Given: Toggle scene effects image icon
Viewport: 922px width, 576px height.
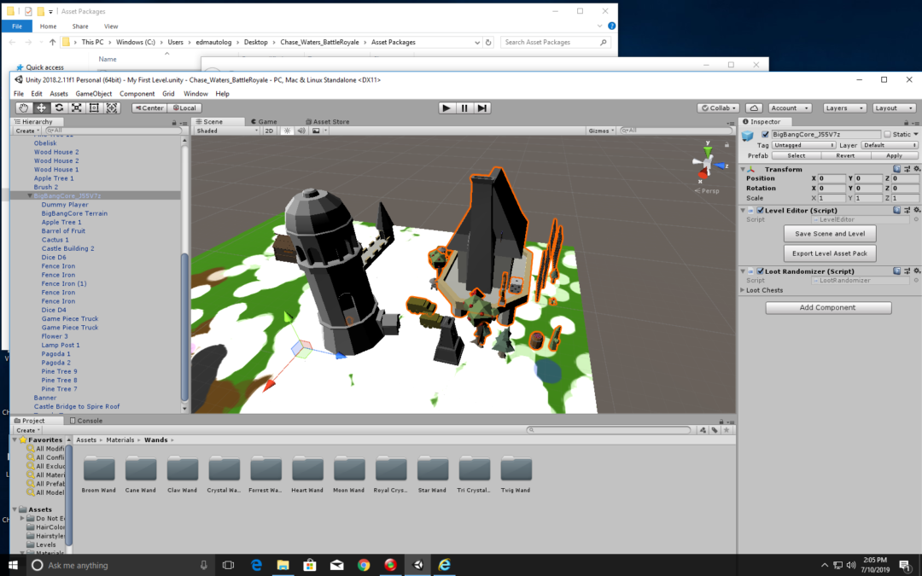Looking at the screenshot, I should pos(316,131).
